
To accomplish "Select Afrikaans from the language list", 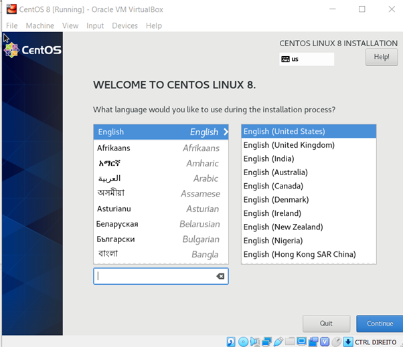I will 161,148.
